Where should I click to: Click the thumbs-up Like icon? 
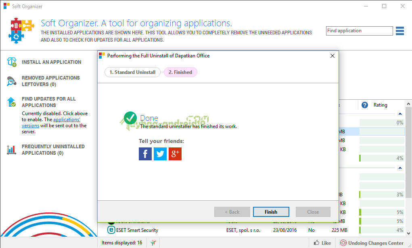pyautogui.click(x=317, y=243)
